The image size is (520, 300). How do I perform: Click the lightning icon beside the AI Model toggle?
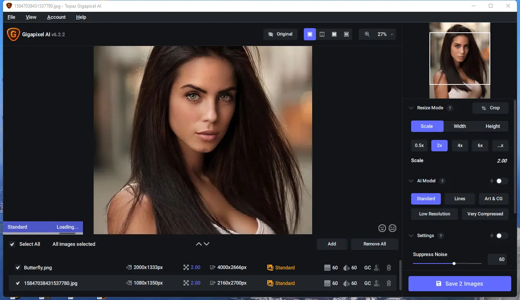[x=492, y=181]
